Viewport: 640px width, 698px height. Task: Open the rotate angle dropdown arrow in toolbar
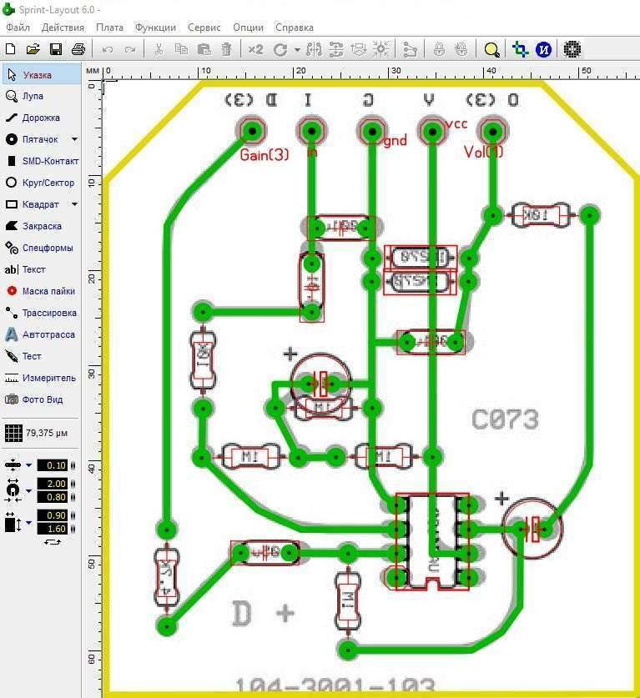[x=297, y=49]
